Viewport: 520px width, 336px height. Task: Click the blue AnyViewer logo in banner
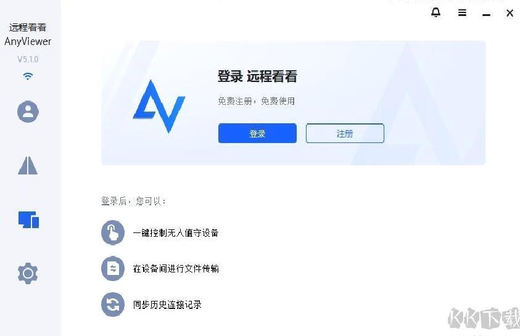click(159, 106)
